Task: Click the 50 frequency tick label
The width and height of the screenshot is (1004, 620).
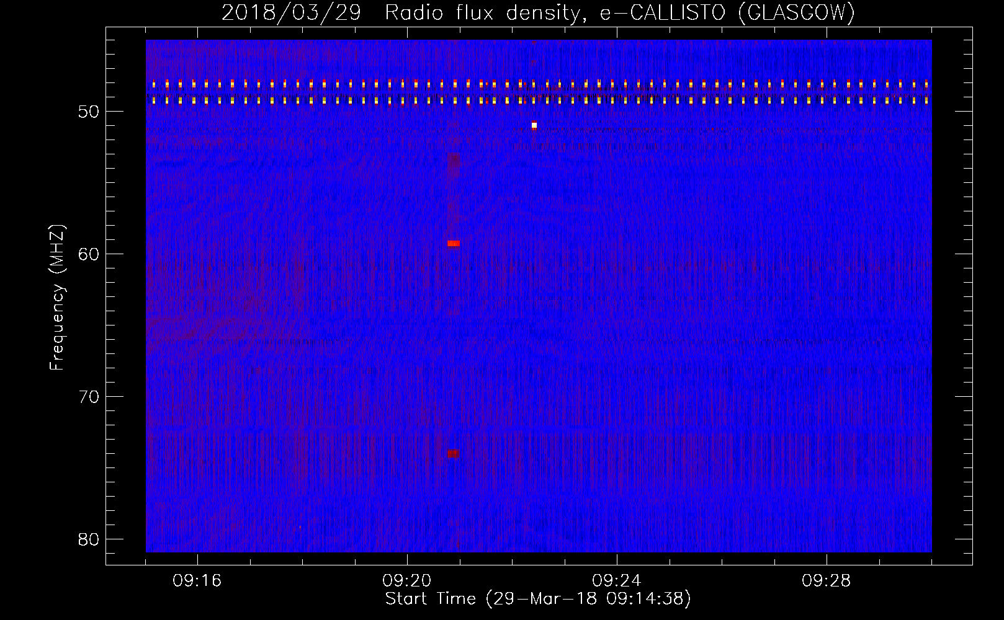Action: pyautogui.click(x=89, y=112)
